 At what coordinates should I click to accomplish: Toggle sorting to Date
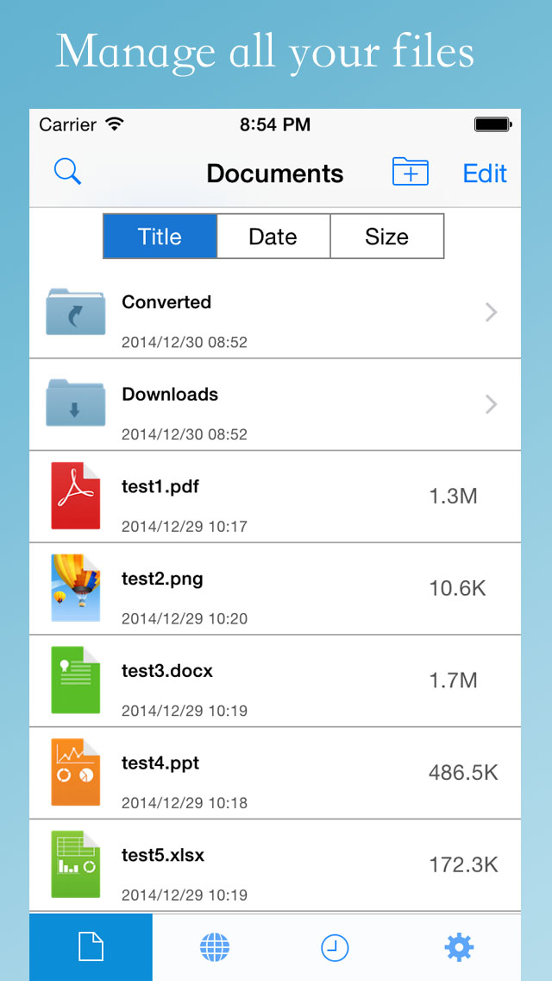273,236
